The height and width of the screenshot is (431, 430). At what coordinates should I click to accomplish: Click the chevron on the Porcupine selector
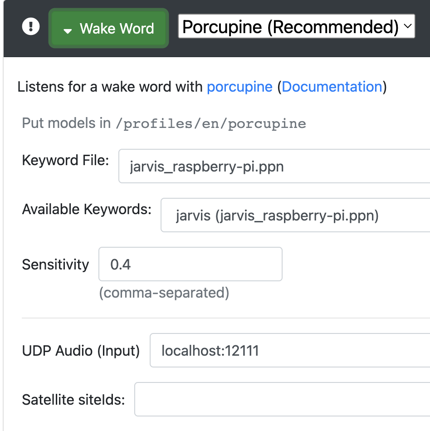tap(407, 27)
